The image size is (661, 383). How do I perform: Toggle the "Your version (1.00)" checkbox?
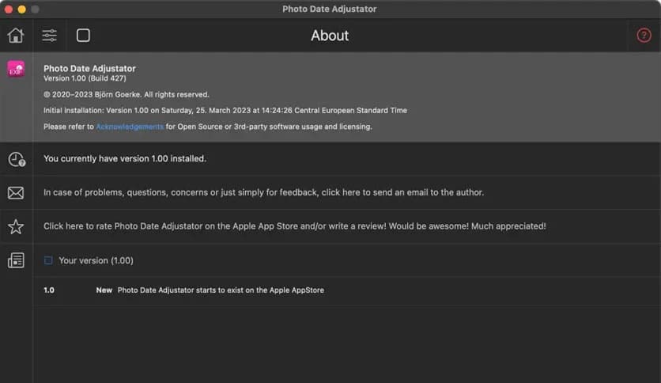point(48,260)
